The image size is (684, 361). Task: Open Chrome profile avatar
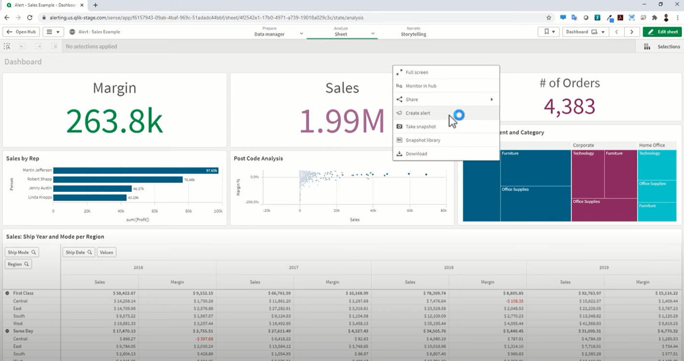click(666, 17)
